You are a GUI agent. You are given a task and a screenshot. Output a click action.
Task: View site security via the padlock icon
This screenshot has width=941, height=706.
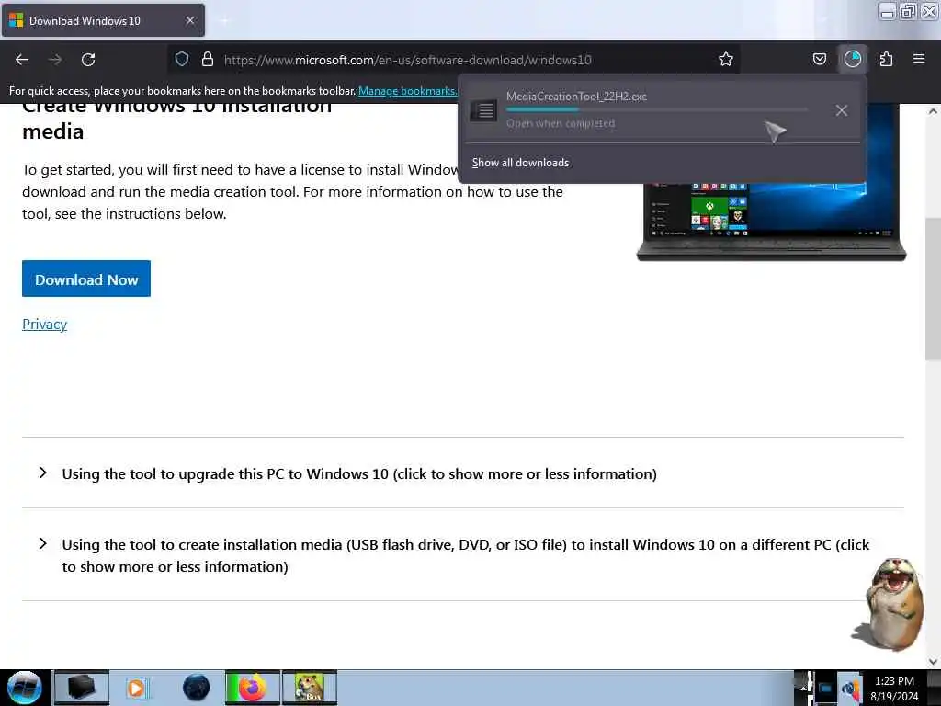(207, 59)
